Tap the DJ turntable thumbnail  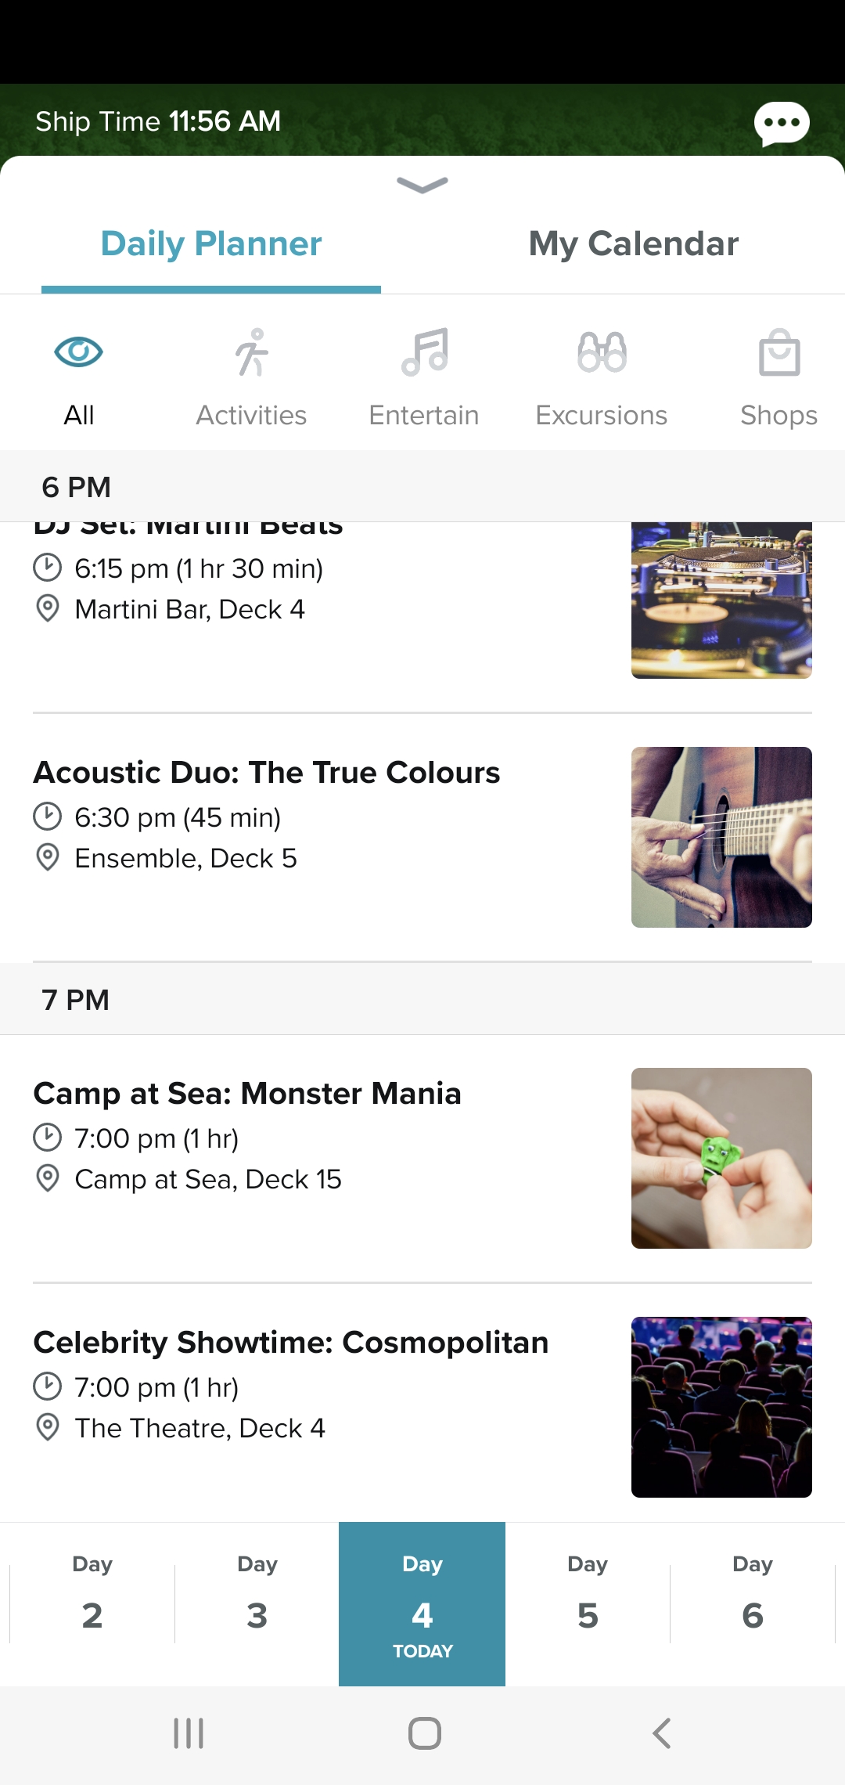[x=721, y=600]
